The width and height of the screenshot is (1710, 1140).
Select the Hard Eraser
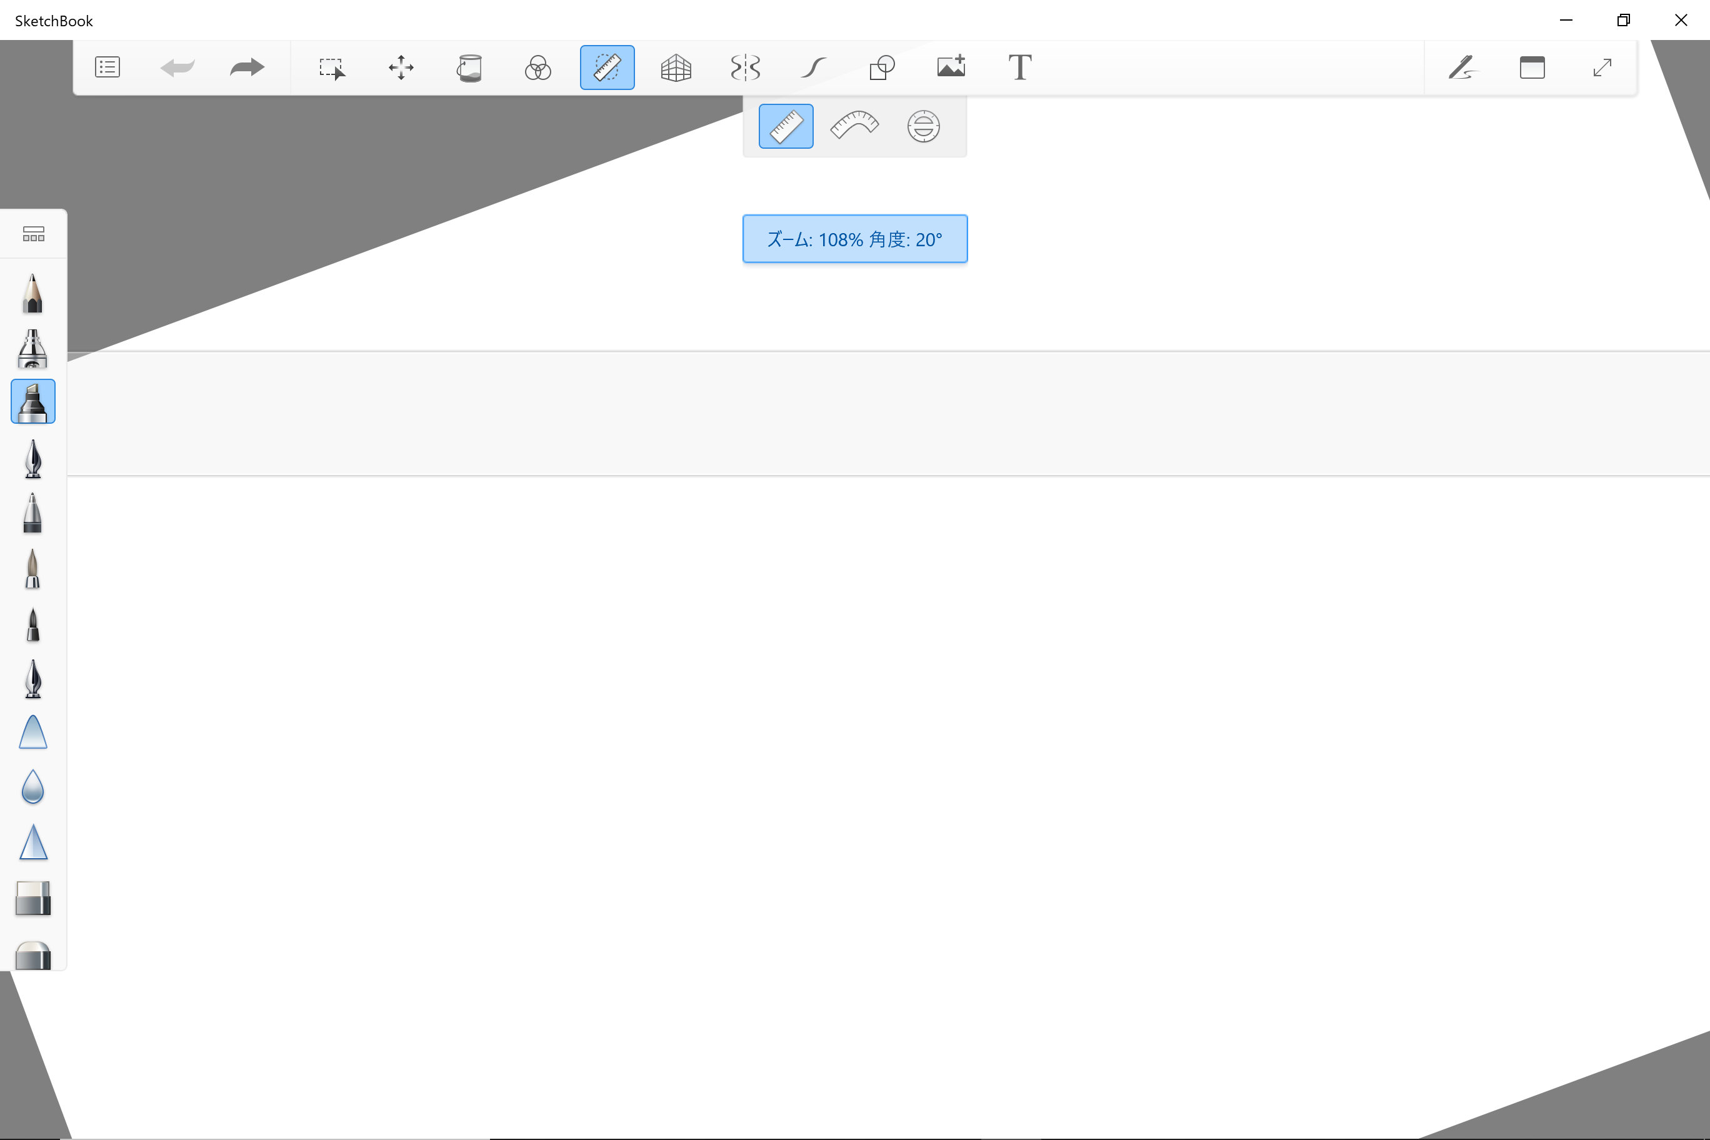[x=32, y=898]
